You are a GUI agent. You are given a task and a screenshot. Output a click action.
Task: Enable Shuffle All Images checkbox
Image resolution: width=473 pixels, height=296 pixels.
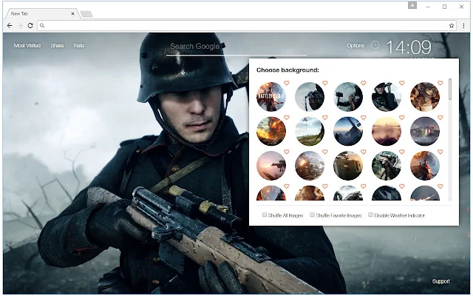pos(265,215)
